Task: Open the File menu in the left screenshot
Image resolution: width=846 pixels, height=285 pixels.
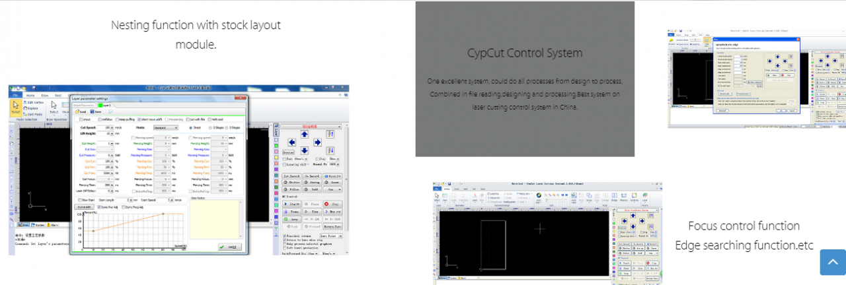Action: (14, 95)
